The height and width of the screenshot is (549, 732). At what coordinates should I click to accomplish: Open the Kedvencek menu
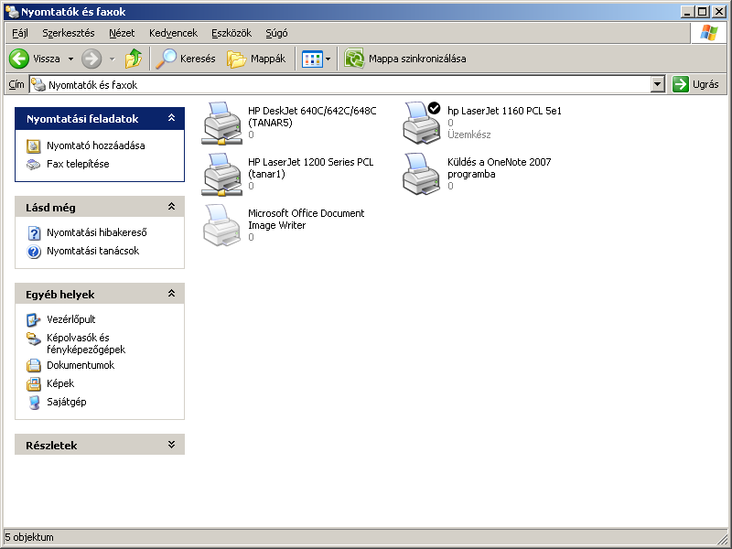173,33
